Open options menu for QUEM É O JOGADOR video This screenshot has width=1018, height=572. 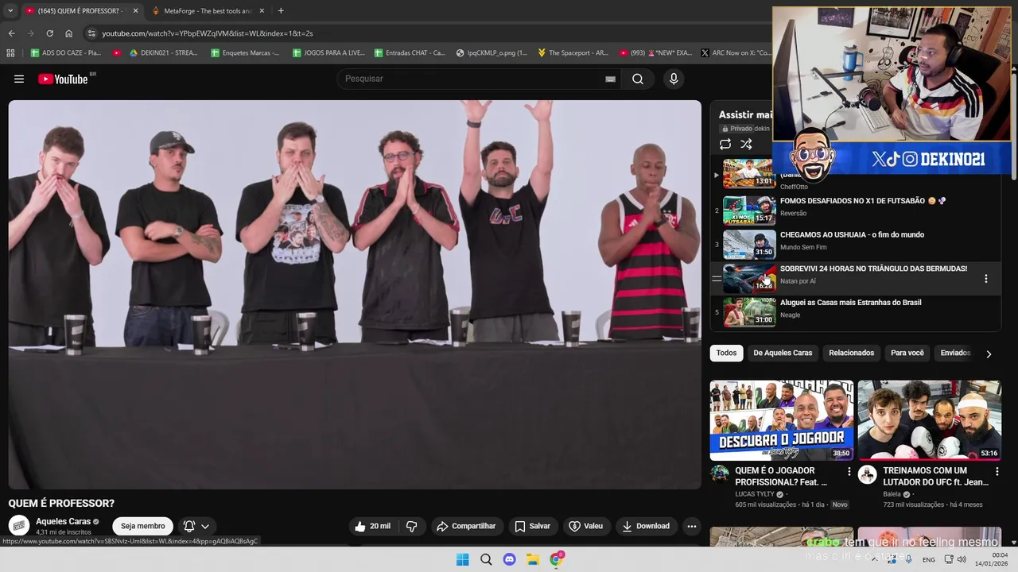coord(849,471)
